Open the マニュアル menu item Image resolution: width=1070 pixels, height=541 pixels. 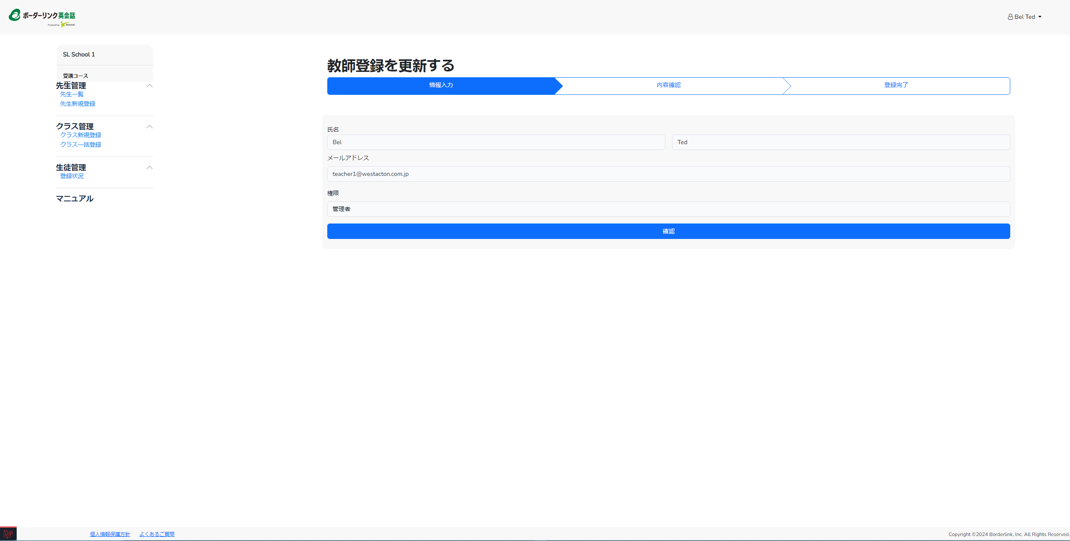point(75,199)
